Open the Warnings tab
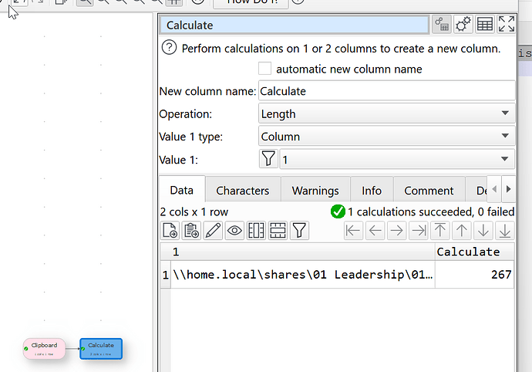532x372 pixels. [315, 191]
